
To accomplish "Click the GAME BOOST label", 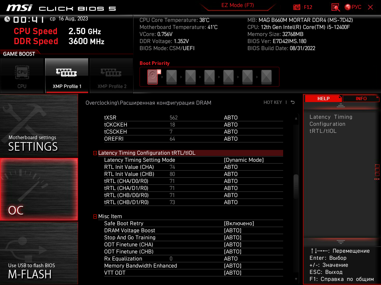I will [x=19, y=54].
